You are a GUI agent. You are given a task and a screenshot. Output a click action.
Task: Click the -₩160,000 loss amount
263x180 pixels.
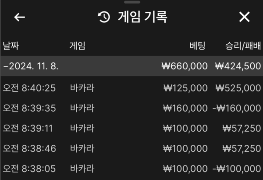tap(237, 108)
